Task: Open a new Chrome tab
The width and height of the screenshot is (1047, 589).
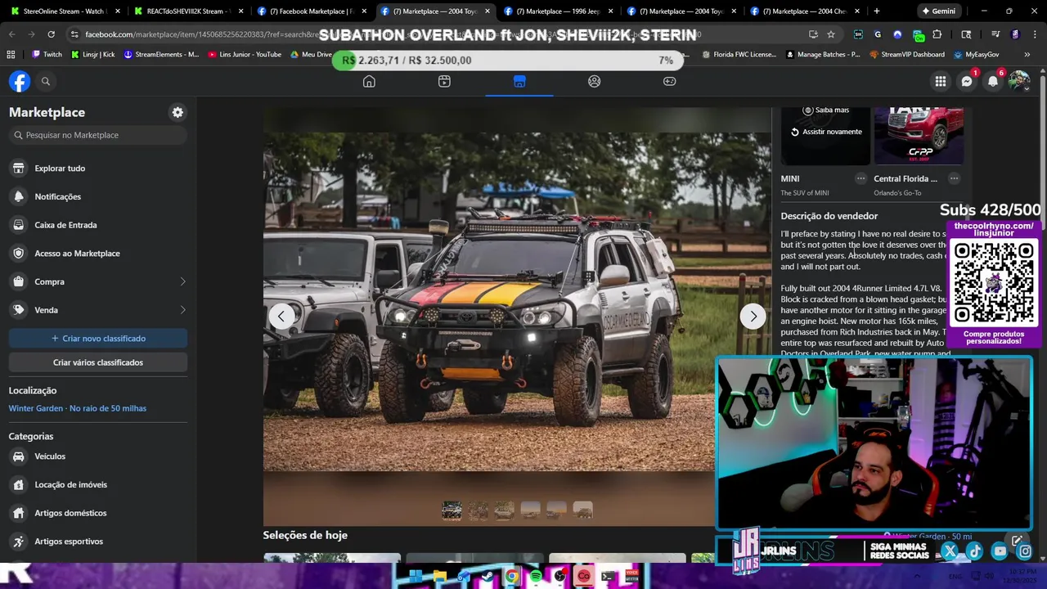Action: click(x=877, y=11)
